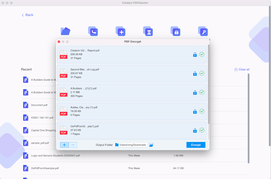The height and width of the screenshot is (179, 271).
Task: Click Clear all in the Recent list
Action: click(242, 69)
